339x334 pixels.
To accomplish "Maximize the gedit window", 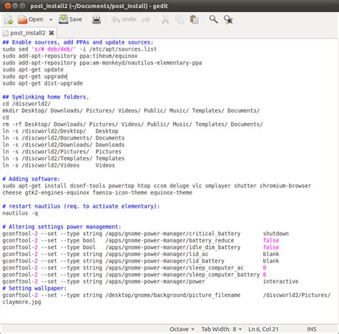I will [x=22, y=6].
